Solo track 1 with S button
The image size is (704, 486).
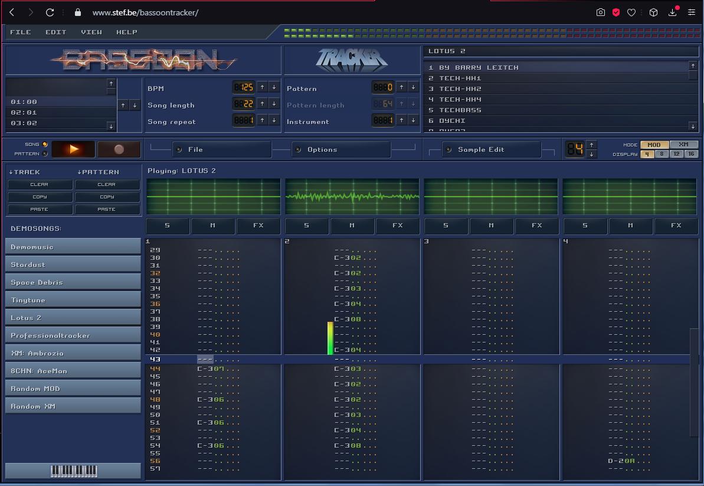coord(168,226)
